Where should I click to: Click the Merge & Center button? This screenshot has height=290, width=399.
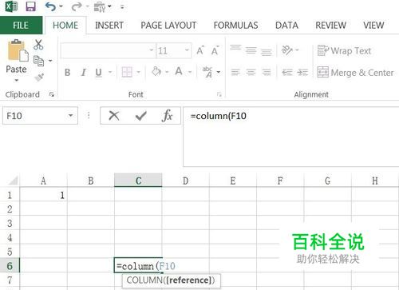pyautogui.click(x=355, y=72)
